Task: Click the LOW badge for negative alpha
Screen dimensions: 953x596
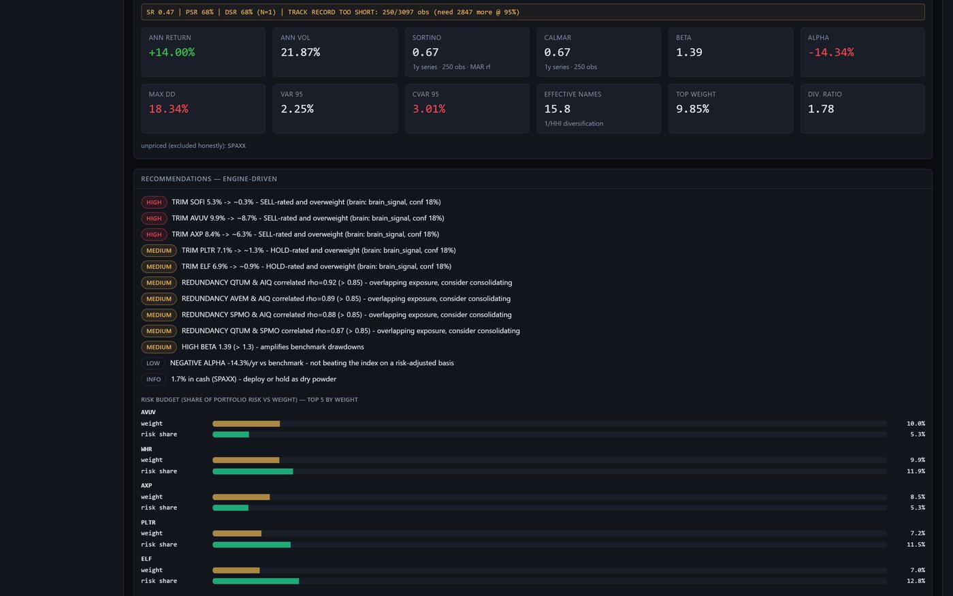Action: tap(153, 363)
